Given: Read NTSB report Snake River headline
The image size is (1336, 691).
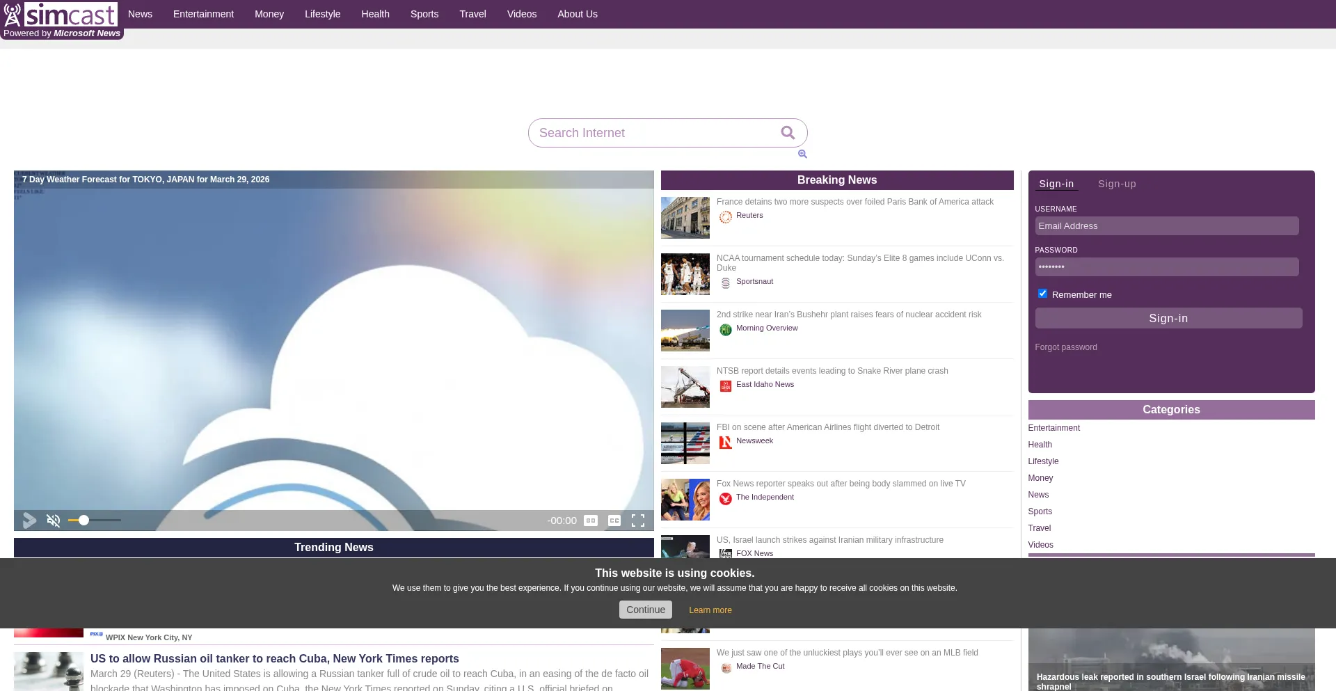Looking at the screenshot, I should click(x=832, y=371).
